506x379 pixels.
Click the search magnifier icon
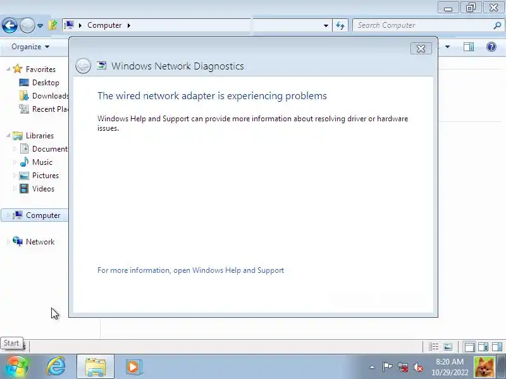pos(497,25)
